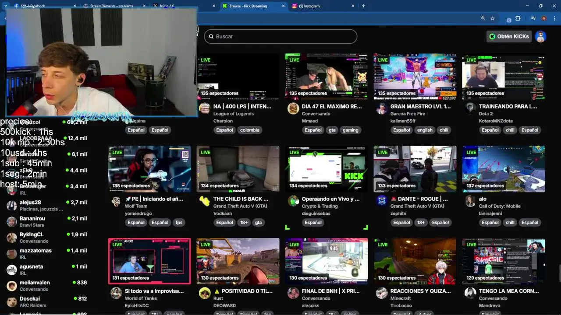Click DEOWASD channel avatar
The width and height of the screenshot is (561, 315).
click(205, 293)
